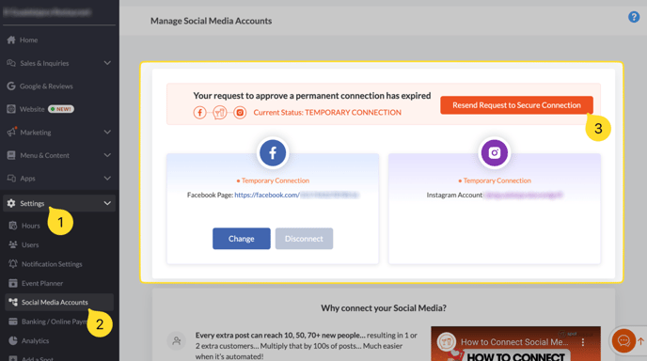The image size is (647, 361).
Task: Click the Settings gear icon
Action: coord(11,203)
